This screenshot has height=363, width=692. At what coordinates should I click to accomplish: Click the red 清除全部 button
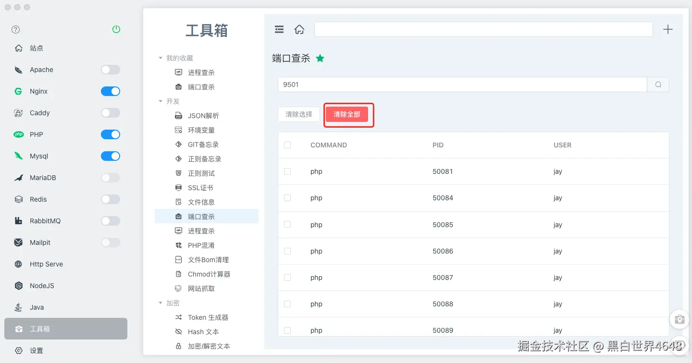pos(347,114)
